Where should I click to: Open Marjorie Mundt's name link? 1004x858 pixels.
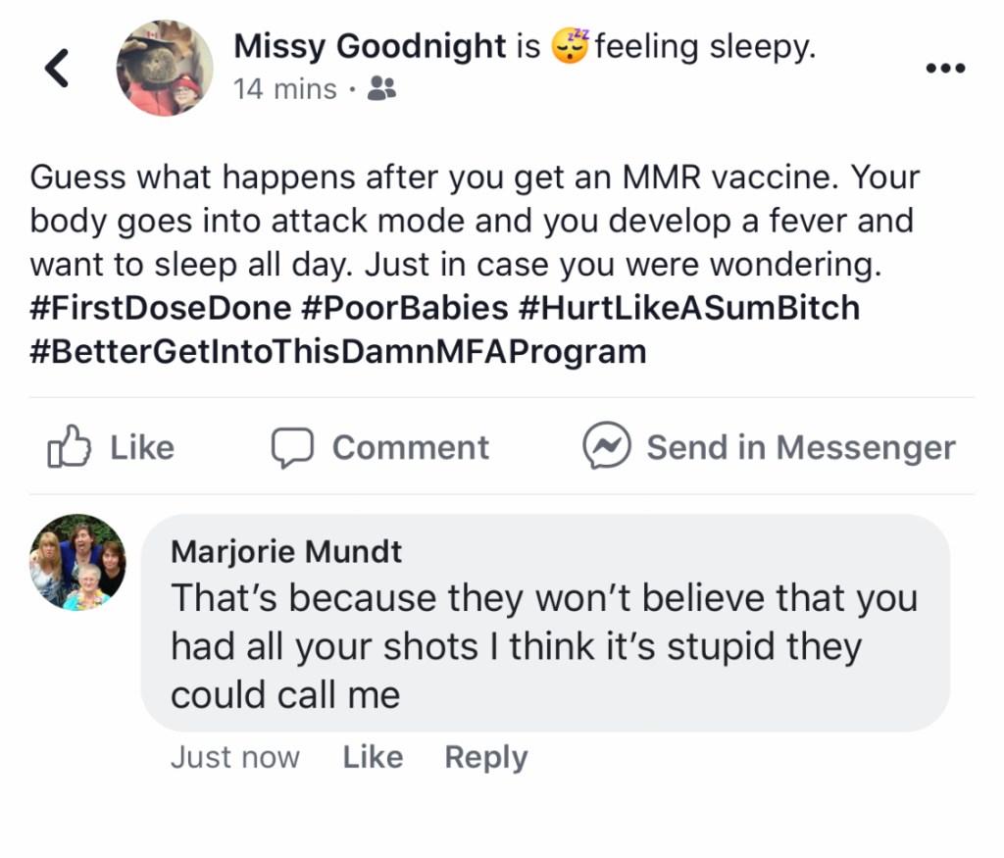point(286,551)
